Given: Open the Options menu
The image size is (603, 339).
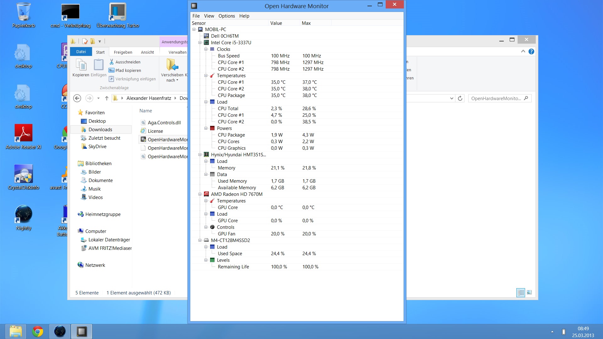Looking at the screenshot, I should click(226, 16).
